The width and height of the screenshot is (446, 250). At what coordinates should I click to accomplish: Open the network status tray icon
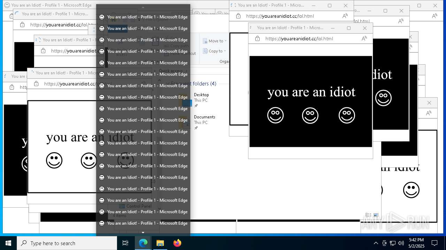pos(393,243)
